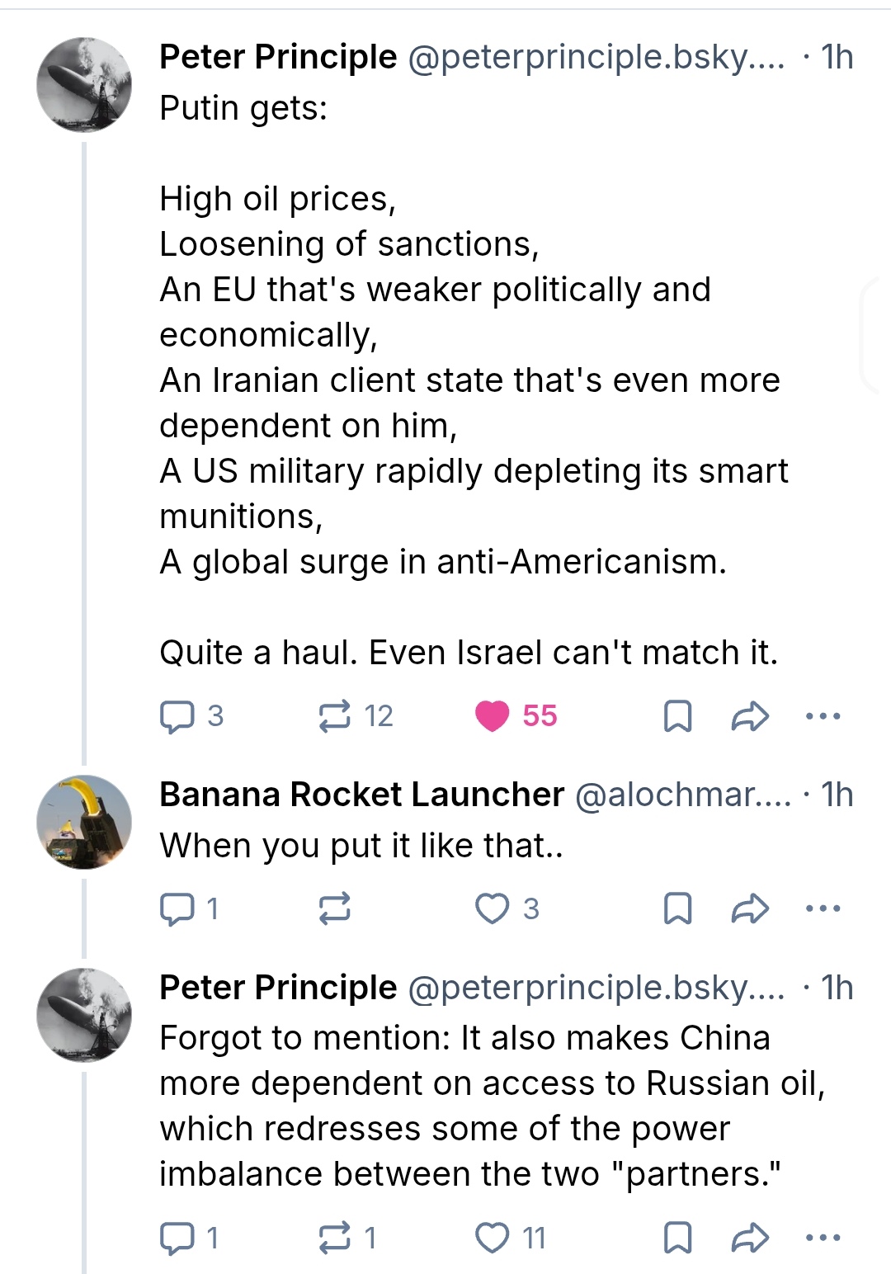Bookmark the 'Putin gets:' post
This screenshot has height=1274, width=891.
(677, 716)
